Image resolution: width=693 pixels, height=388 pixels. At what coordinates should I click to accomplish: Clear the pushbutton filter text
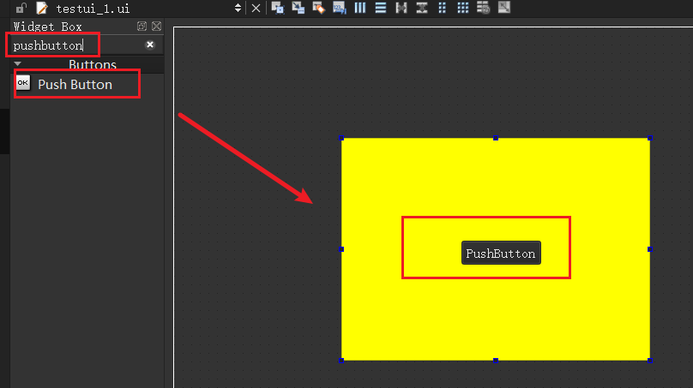150,45
